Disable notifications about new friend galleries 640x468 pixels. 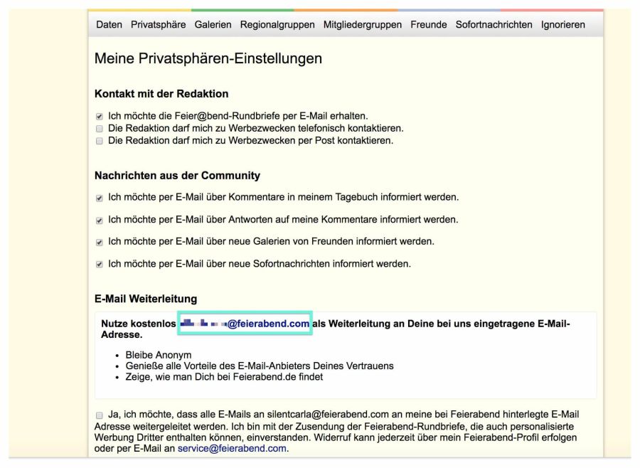coord(97,243)
